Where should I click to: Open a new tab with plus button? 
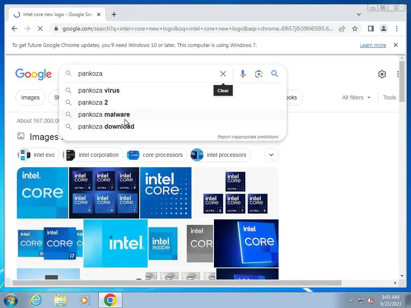coord(114,14)
